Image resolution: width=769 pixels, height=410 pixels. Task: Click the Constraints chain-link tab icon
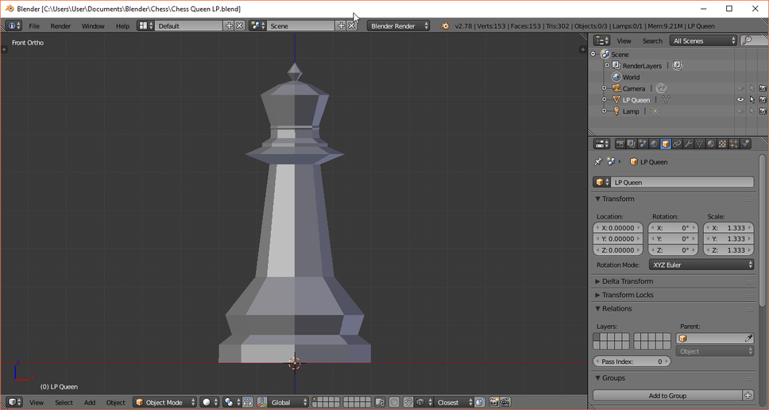pyautogui.click(x=677, y=144)
